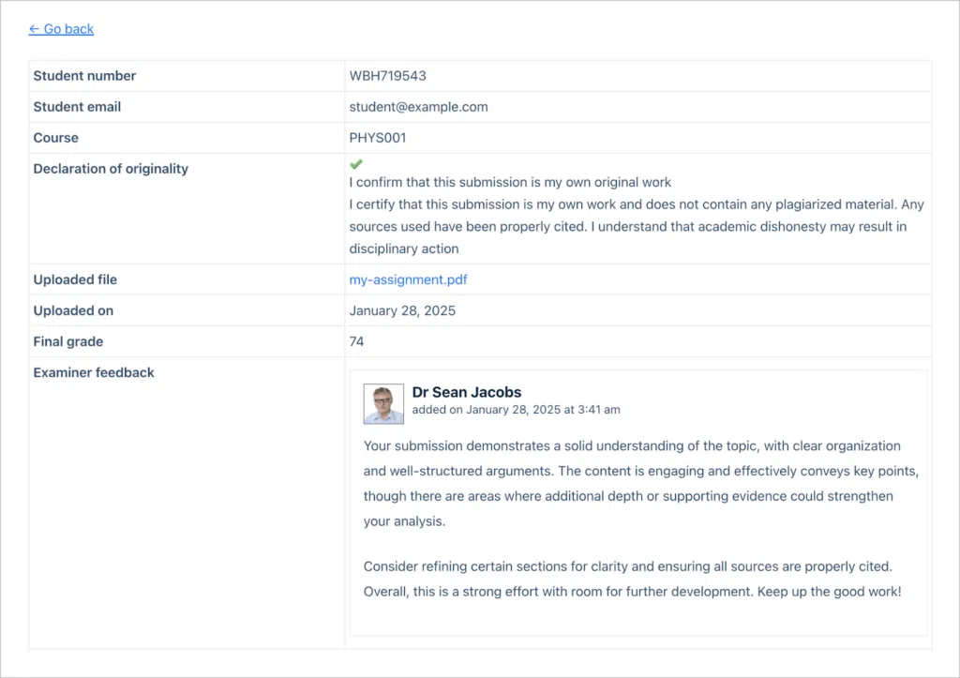Click the Examiner feedback row label
The image size is (960, 678).
point(94,372)
